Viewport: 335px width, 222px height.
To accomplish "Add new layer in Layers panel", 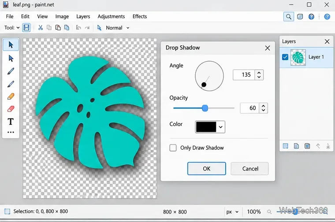I will [x=286, y=146].
